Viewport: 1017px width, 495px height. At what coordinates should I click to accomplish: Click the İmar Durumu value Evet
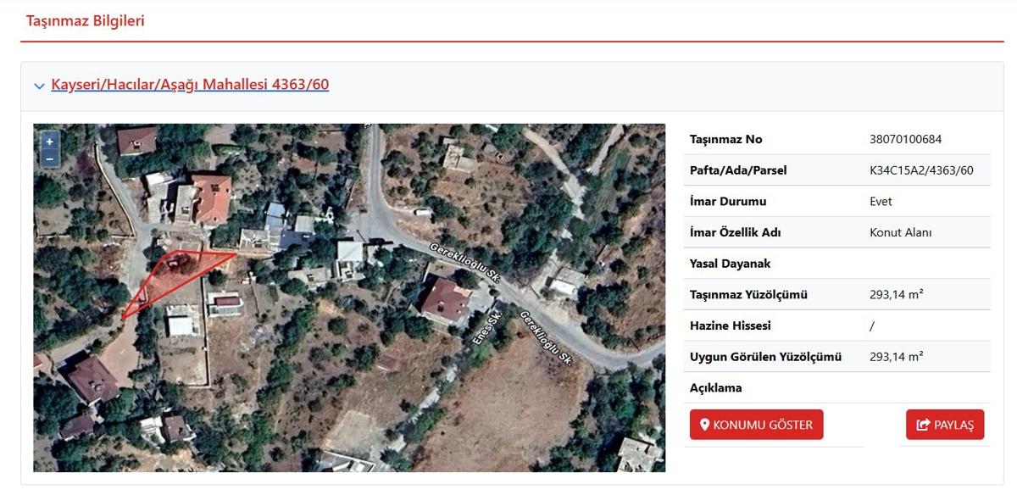pyautogui.click(x=881, y=202)
